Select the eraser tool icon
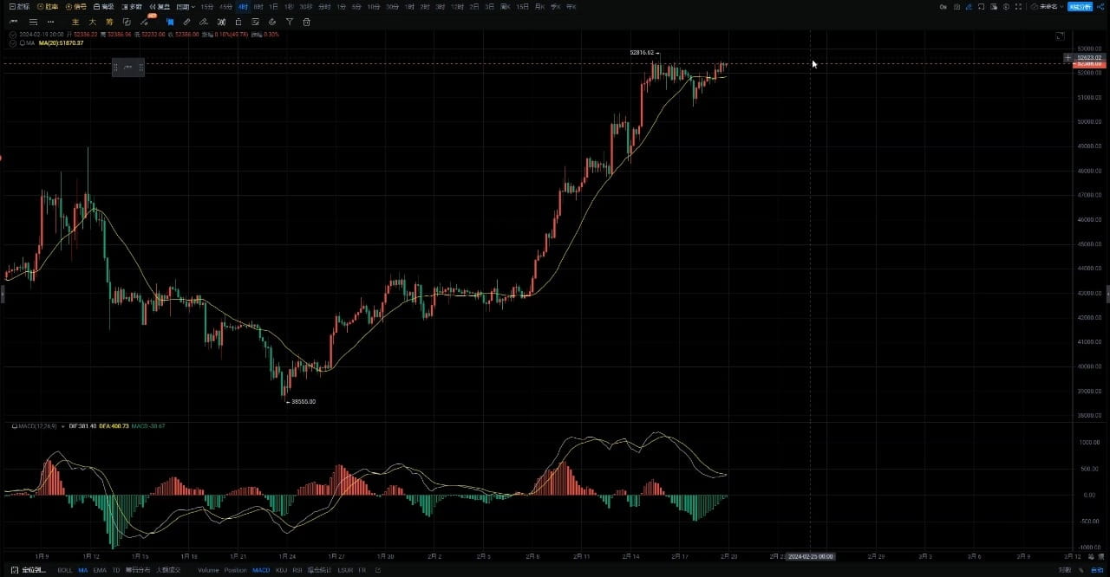Viewport: 1110px width, 577px height. [203, 22]
